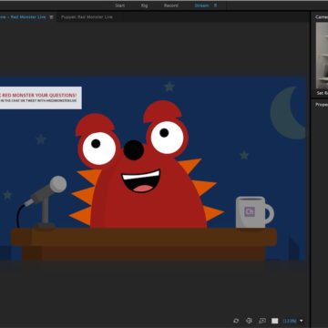Switch to the Start workspace
Viewport: 328px width, 328px height.
[119, 5]
